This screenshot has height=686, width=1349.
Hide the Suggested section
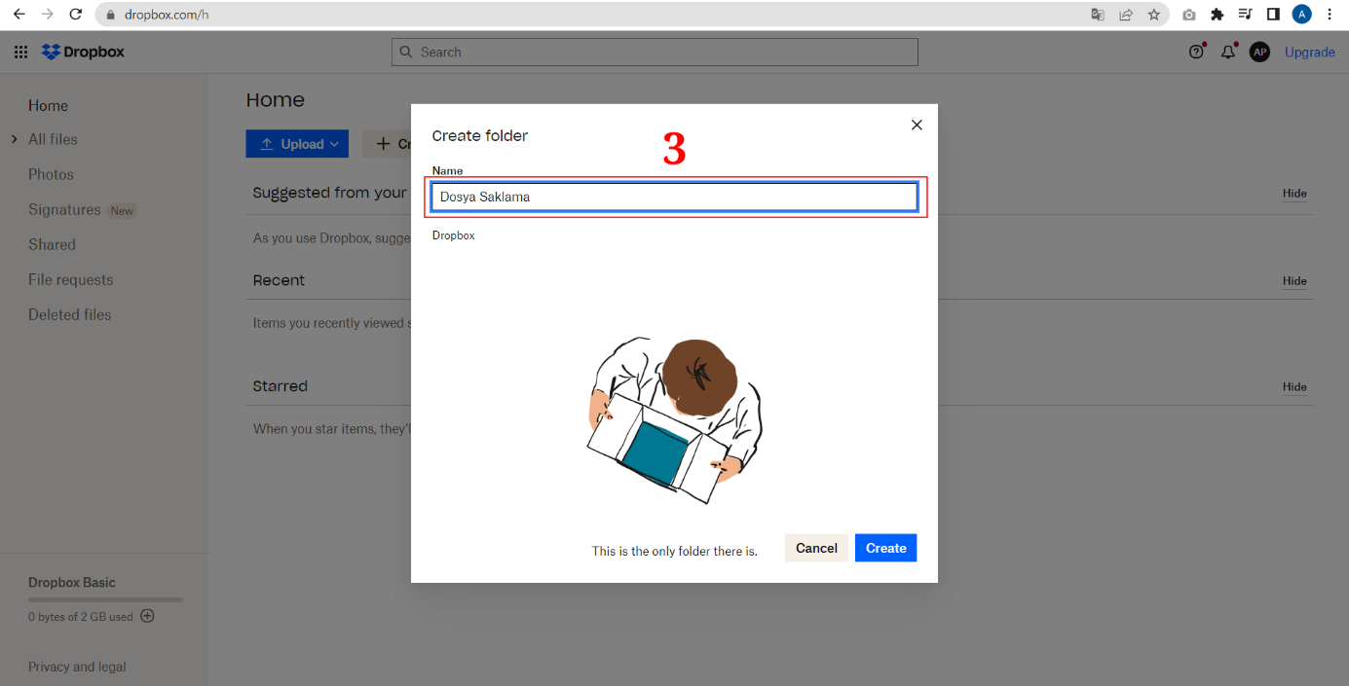(1294, 193)
